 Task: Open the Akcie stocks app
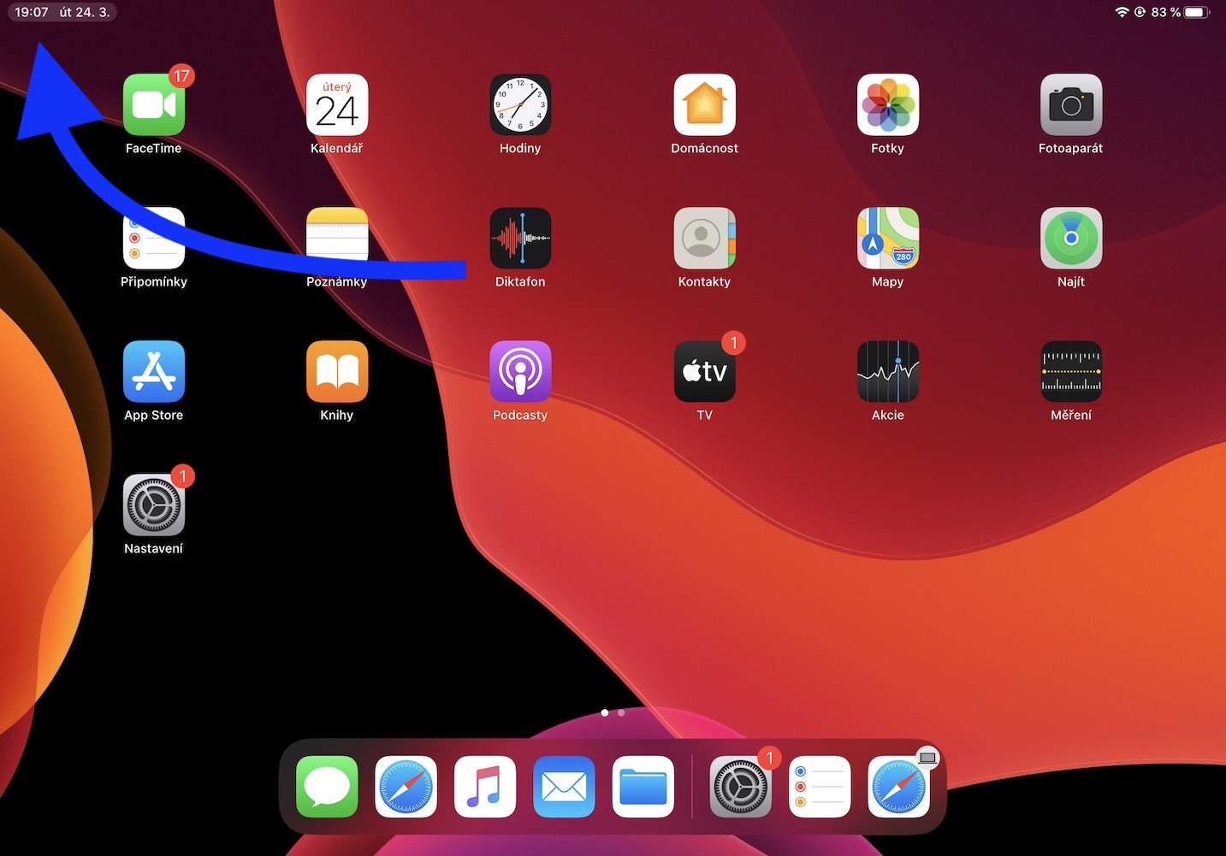[888, 372]
